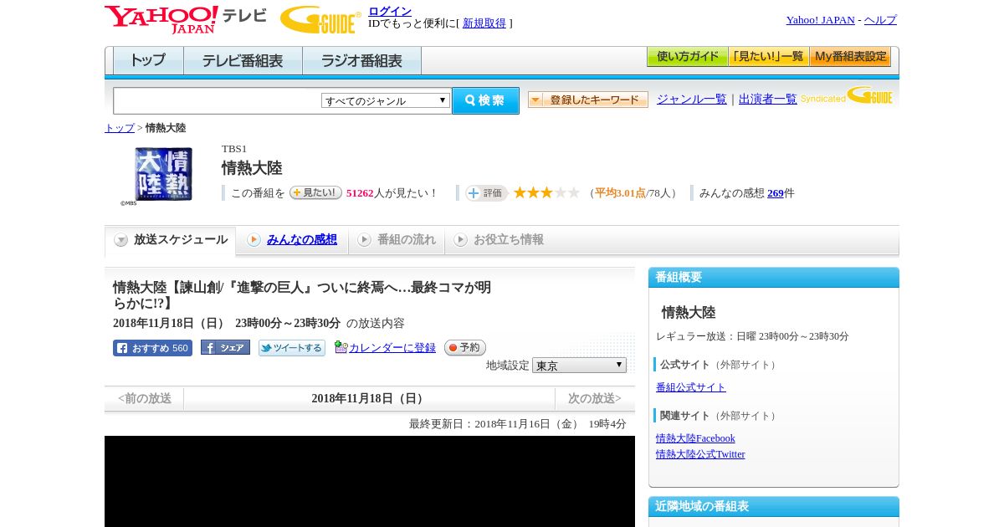Click the 新規取得 link
Image resolution: width=1004 pixels, height=527 pixels.
484,23
